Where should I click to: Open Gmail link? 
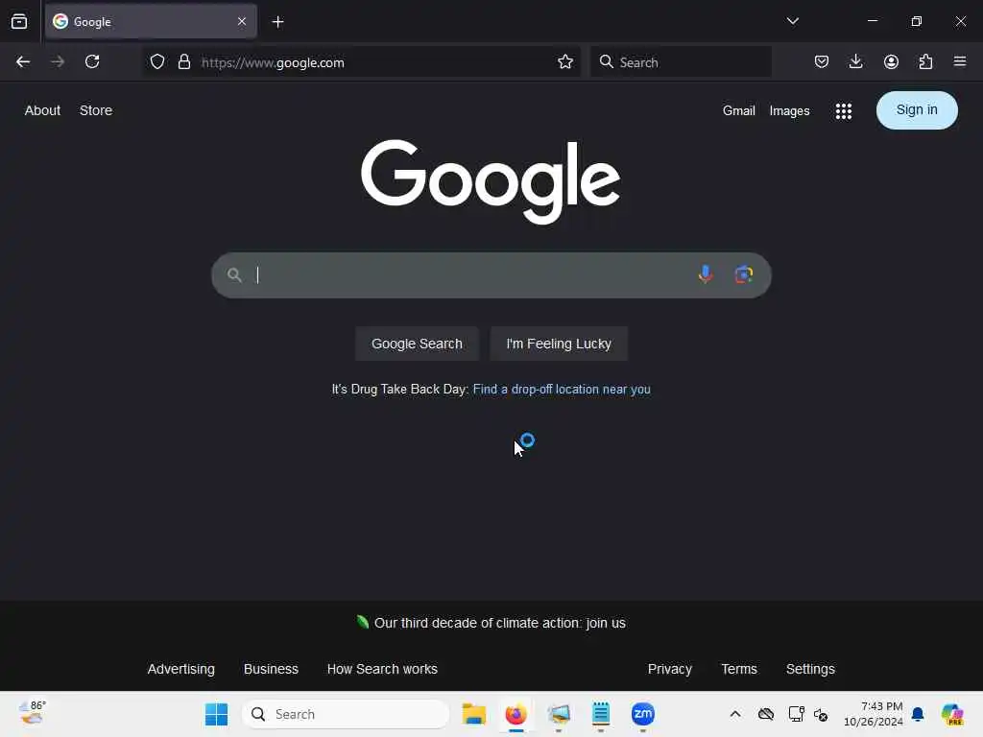click(x=738, y=111)
